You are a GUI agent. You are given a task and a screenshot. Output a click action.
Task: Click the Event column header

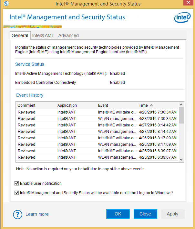(103, 105)
